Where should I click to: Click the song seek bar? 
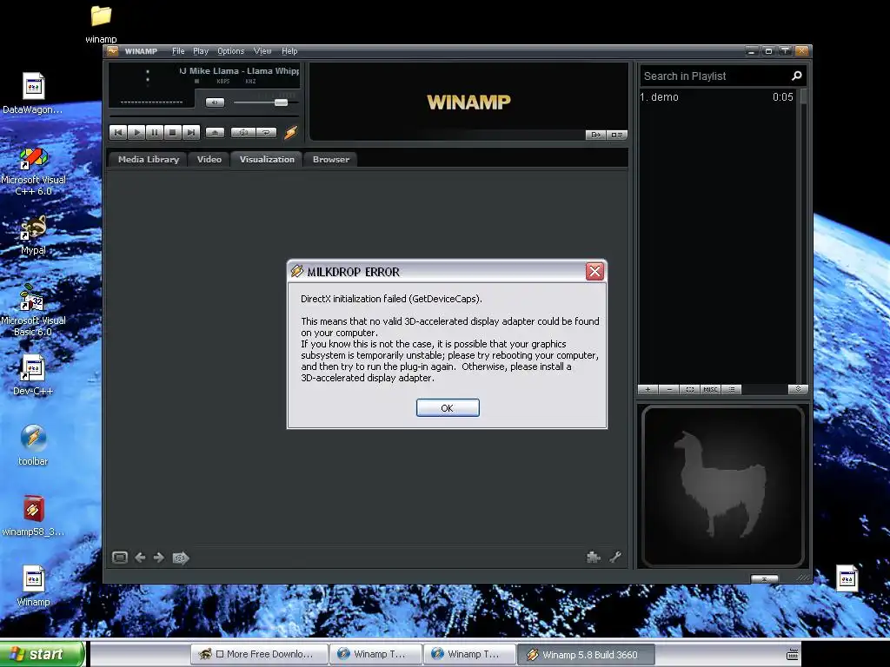pos(204,116)
